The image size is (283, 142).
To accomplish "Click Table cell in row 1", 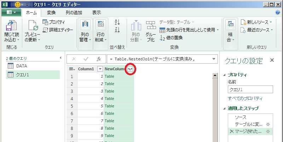I will coord(119,76).
